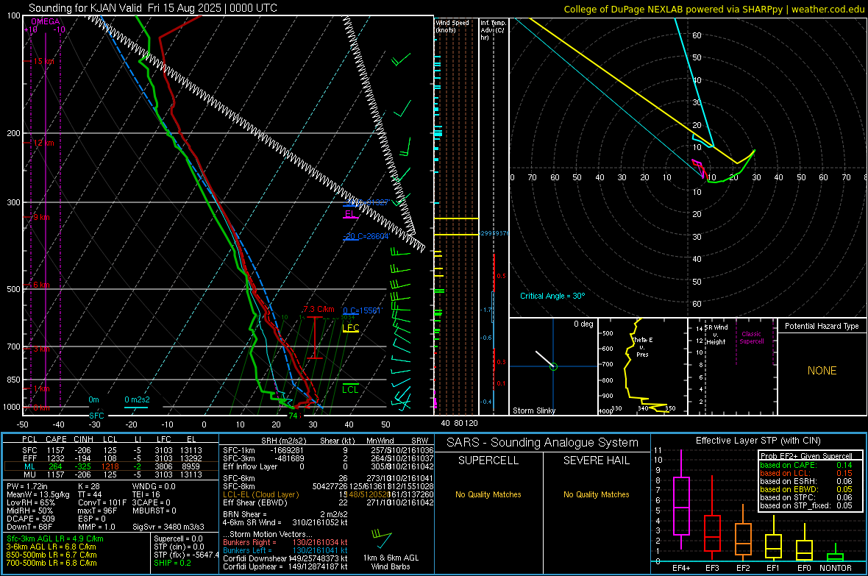Click the OMEGA label on the Skew-T
Screen dimensions: 868x576
tap(46, 21)
